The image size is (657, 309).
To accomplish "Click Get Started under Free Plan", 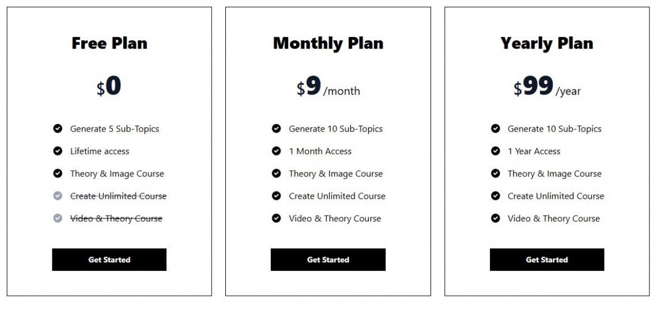I will coord(109,259).
